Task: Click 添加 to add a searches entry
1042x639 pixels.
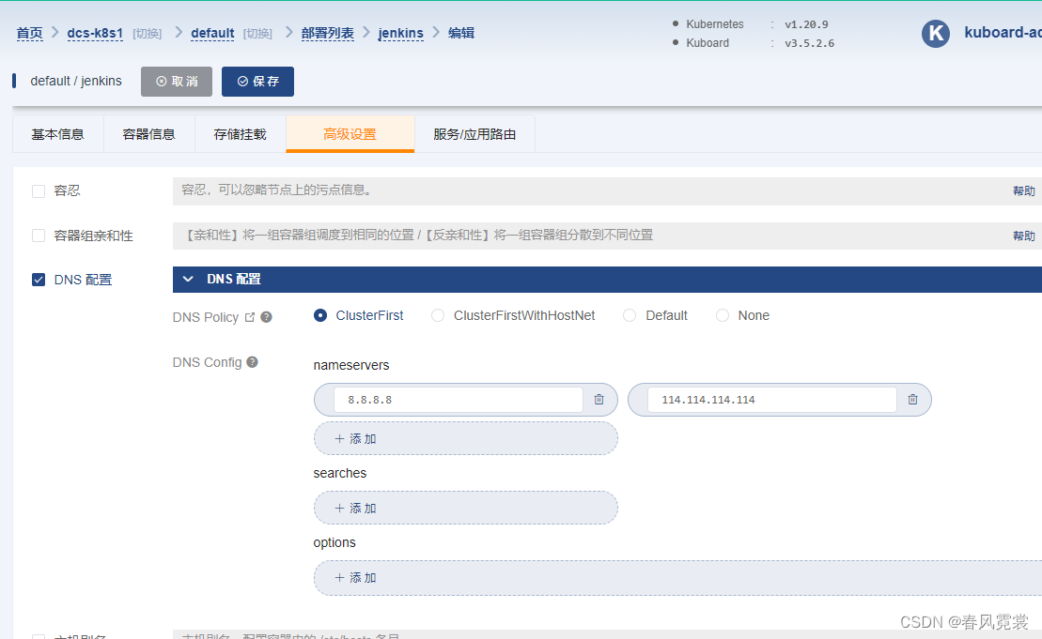Action: 465,508
